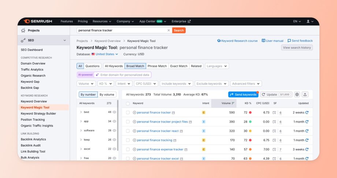This screenshot has width=337, height=178.
Task: Switch grouping to By volume
Action: (x=107, y=94)
